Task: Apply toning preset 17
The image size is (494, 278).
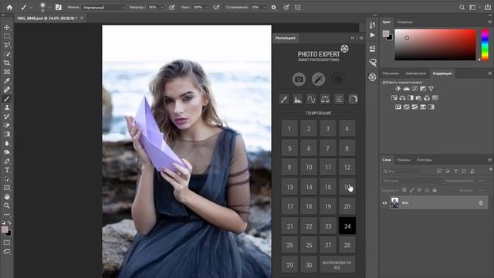Action: (x=289, y=206)
